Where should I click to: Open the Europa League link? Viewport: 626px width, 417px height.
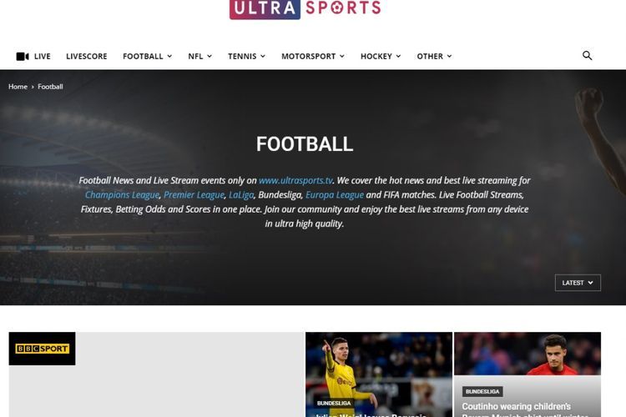[335, 194]
